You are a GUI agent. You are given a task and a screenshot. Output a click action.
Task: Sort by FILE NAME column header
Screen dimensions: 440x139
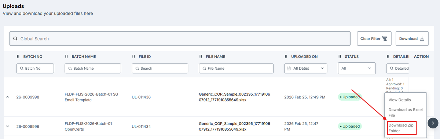(215, 57)
